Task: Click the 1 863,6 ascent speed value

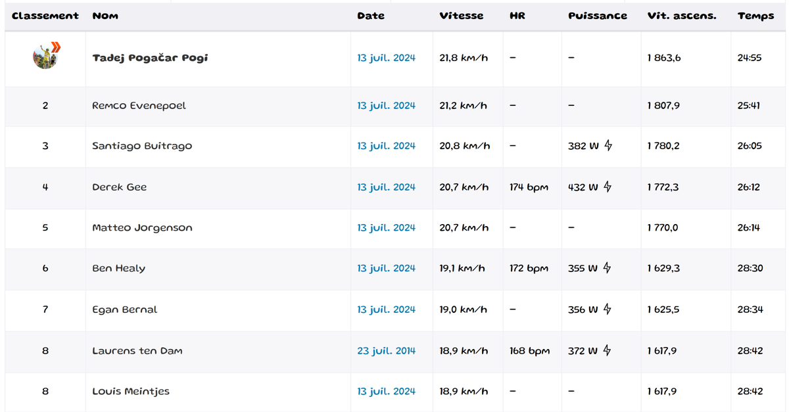Action: (x=664, y=58)
